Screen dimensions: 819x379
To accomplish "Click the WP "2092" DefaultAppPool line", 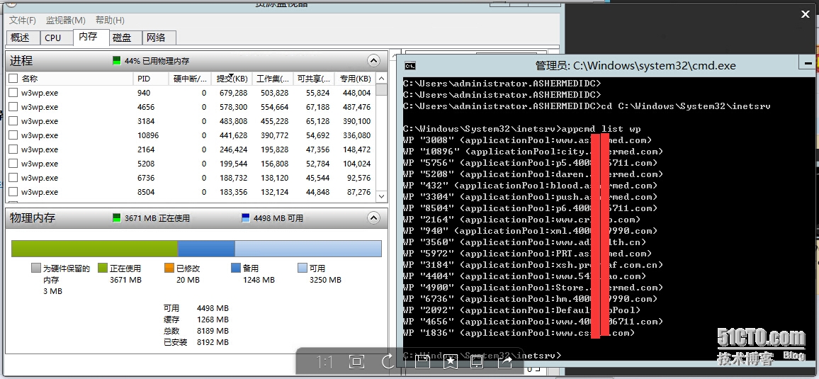I will (x=522, y=310).
